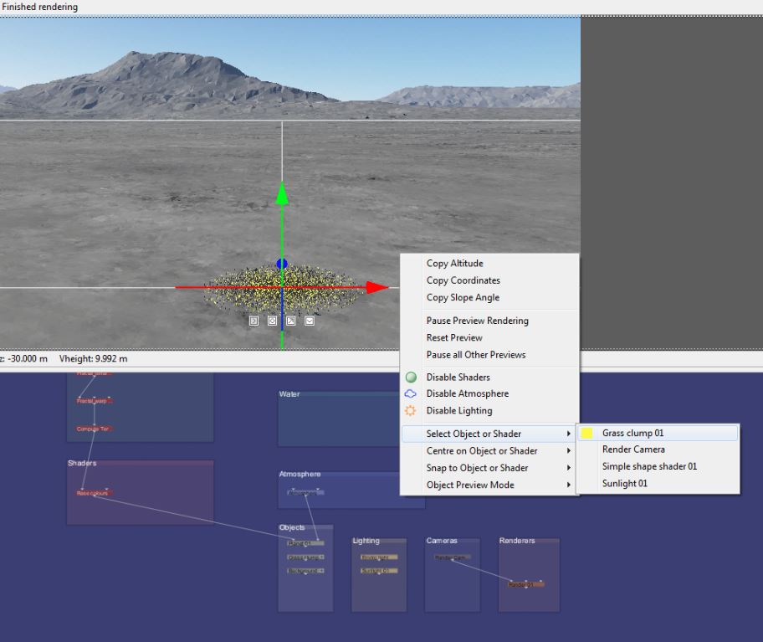Viewport: 763px width, 642px height.
Task: Click the Disable Shaders green sphere icon
Action: tap(411, 377)
